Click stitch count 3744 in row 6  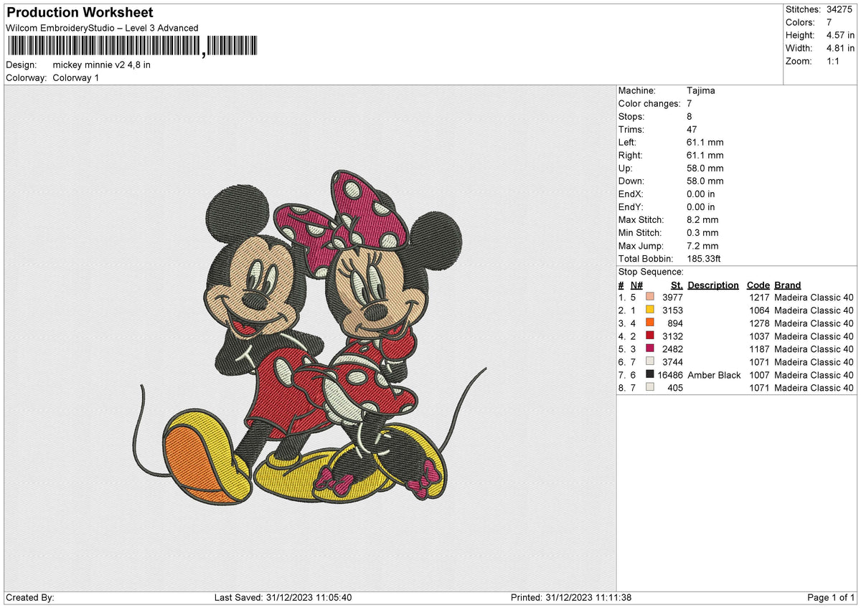click(x=672, y=361)
